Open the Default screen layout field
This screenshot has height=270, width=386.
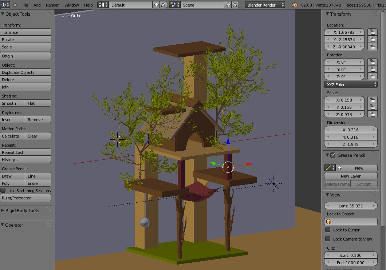click(x=131, y=5)
